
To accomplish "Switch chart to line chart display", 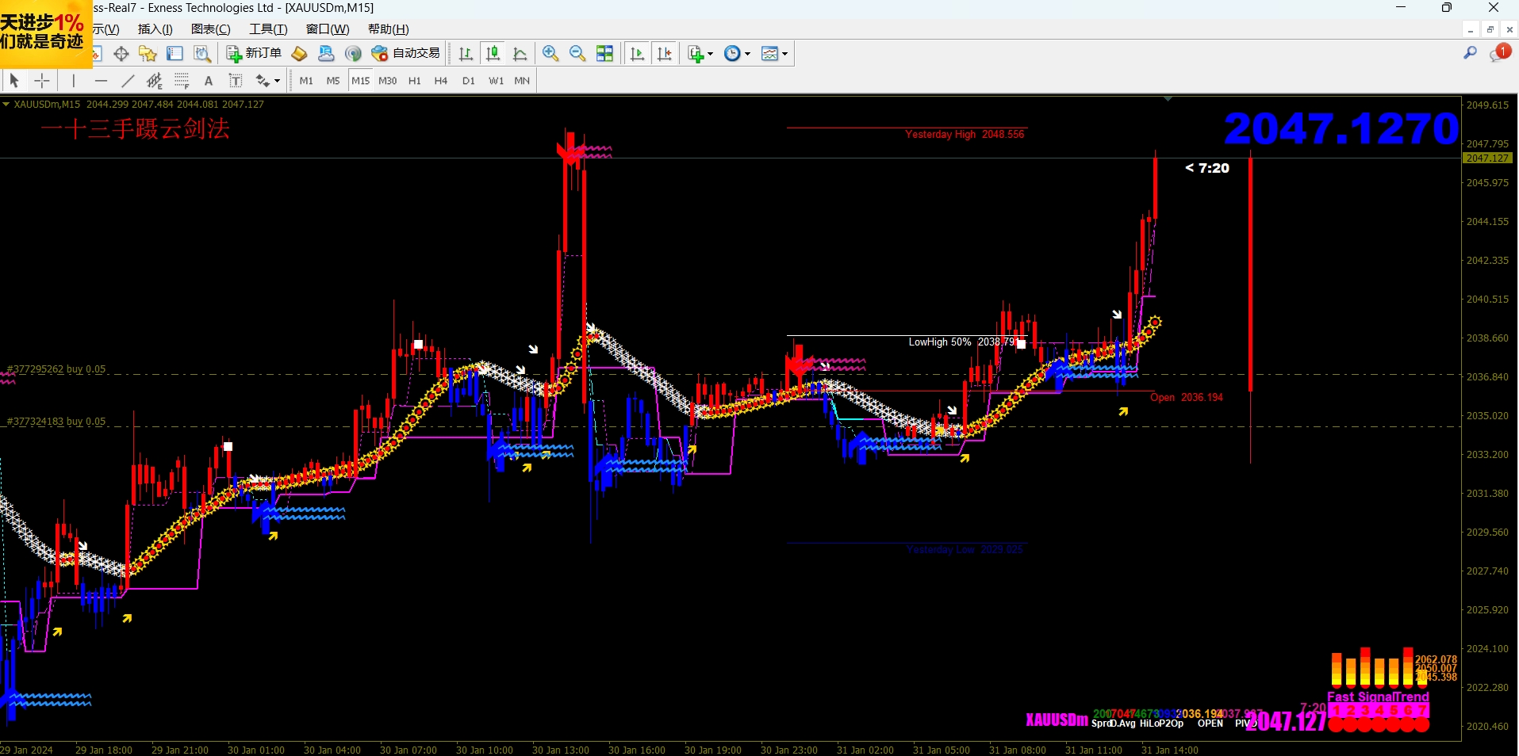I will 520,53.
